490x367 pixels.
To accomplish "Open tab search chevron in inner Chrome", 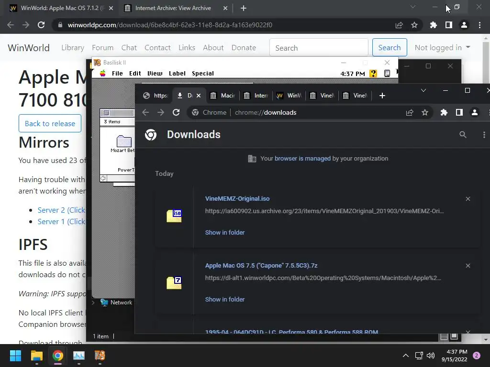I will 423,90.
